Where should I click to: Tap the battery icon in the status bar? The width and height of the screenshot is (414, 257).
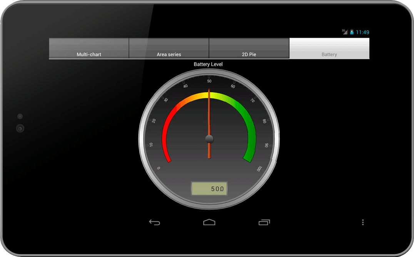click(352, 32)
